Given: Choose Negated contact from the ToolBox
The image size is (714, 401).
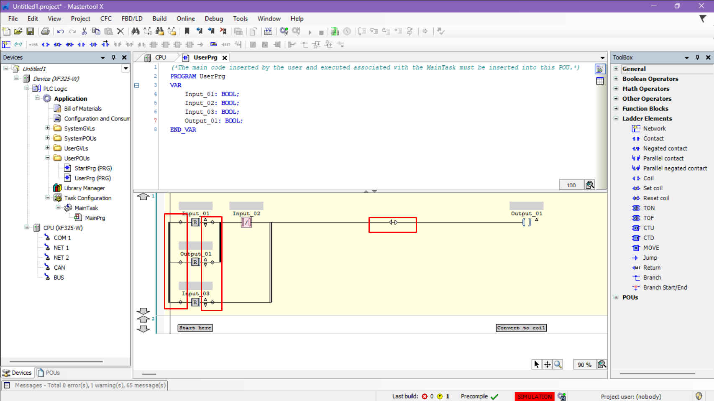Looking at the screenshot, I should pyautogui.click(x=665, y=148).
